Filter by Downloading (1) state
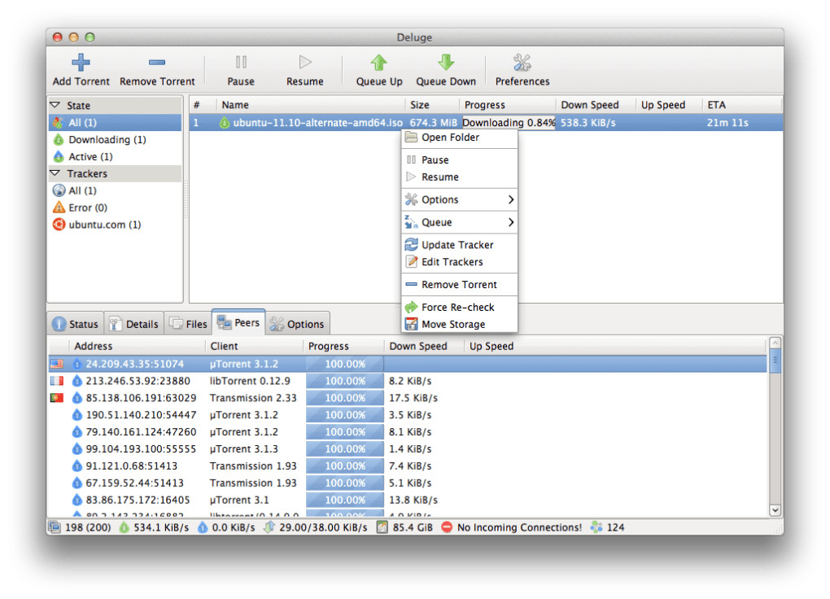 pos(115,139)
